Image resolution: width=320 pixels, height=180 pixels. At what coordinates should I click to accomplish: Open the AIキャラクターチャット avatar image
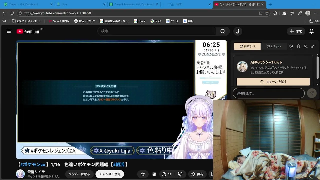point(242,66)
